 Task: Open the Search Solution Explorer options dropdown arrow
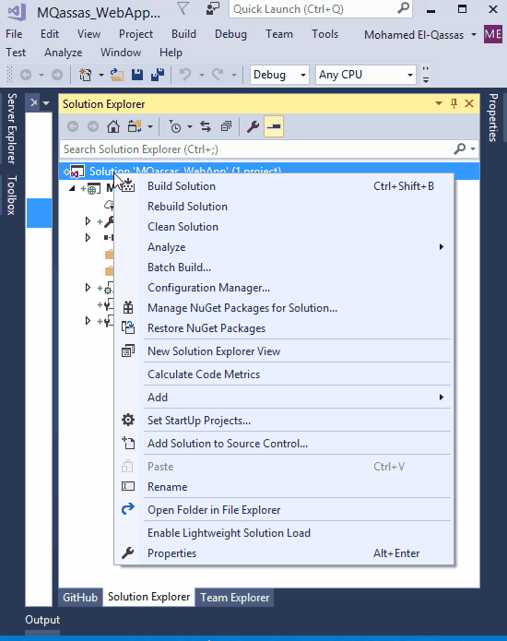[473, 149]
